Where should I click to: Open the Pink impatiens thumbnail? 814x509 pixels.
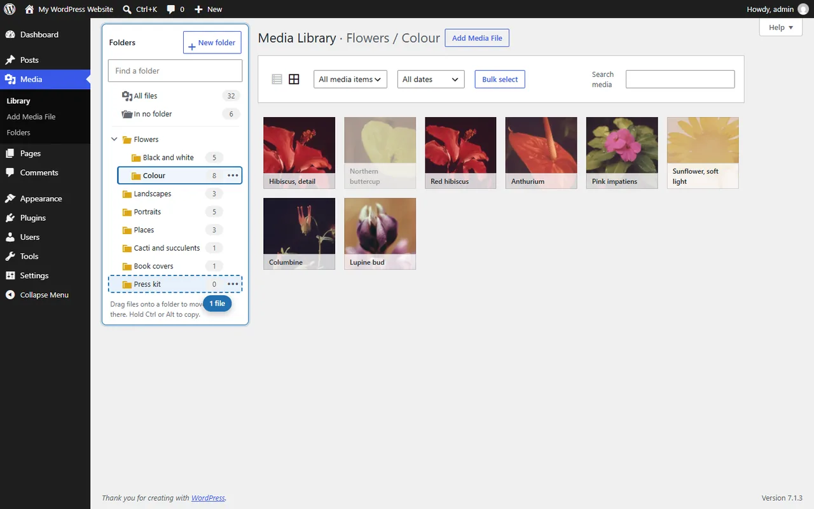point(622,153)
